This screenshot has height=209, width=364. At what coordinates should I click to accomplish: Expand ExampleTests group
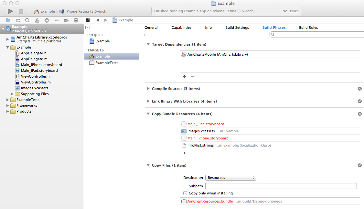coord(7,100)
